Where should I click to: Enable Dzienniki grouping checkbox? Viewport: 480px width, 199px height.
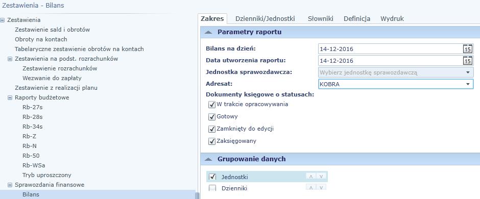click(x=212, y=188)
